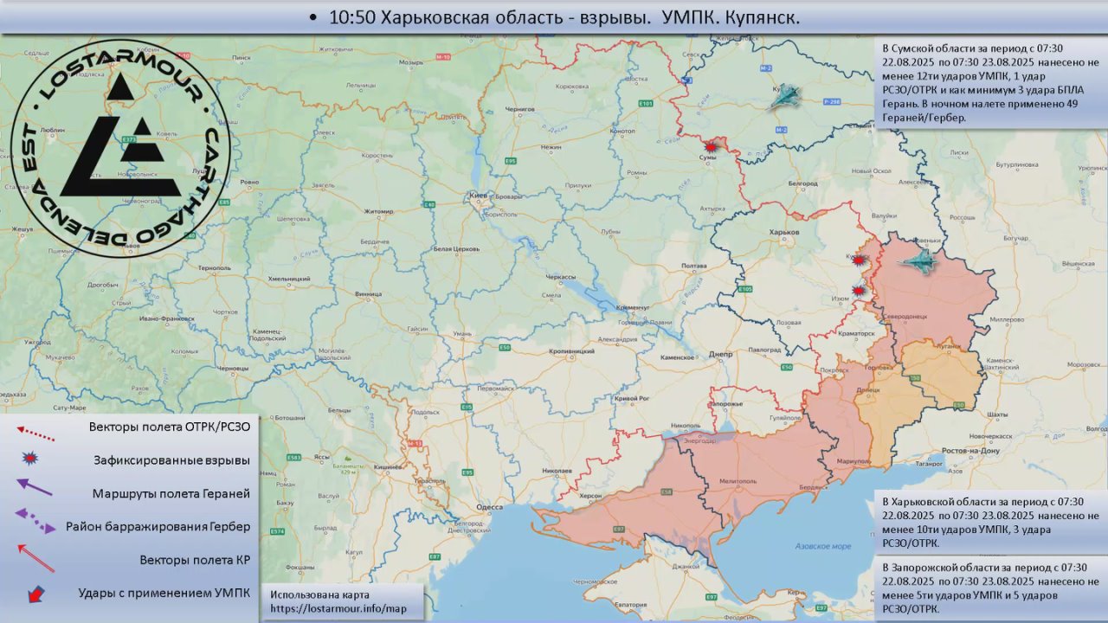Viewport: 1108px width, 623px height.
Task: Click the Николаев city label
Action: 557,470
